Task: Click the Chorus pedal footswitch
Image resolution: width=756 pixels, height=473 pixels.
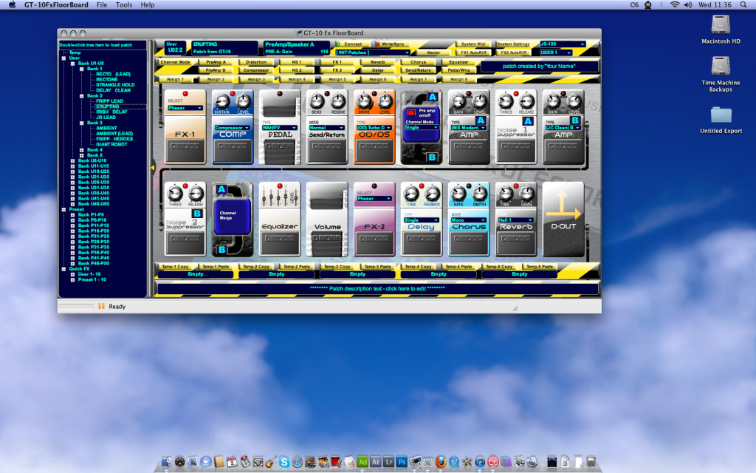Action: click(469, 243)
